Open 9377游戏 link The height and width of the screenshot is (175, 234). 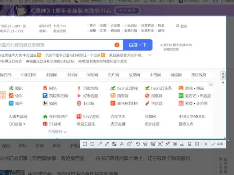pos(91,117)
